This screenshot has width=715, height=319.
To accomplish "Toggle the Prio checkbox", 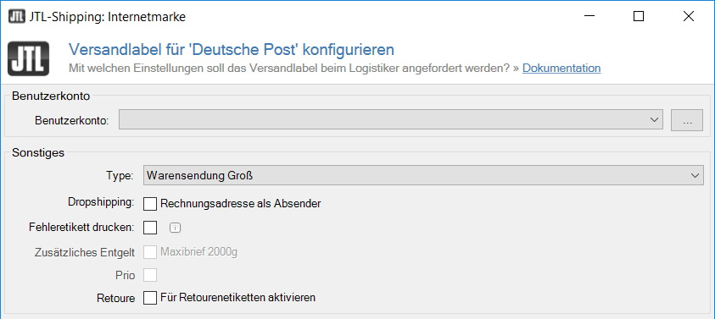I will 150,275.
